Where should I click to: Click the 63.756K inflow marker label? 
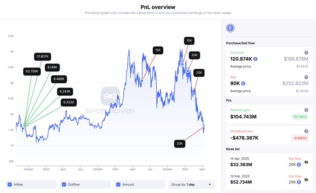[x=31, y=72]
